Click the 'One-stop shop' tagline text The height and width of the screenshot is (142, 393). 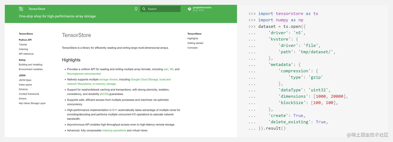click(58, 16)
